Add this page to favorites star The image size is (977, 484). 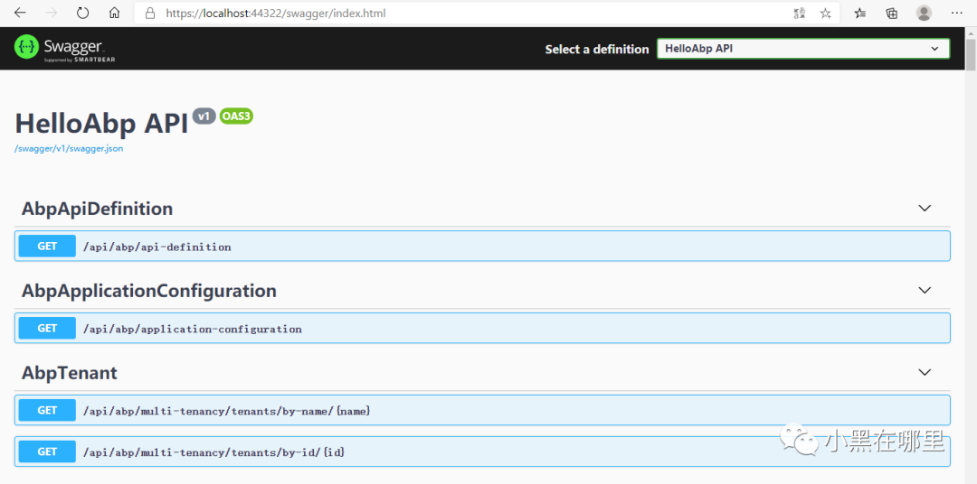coord(826,13)
